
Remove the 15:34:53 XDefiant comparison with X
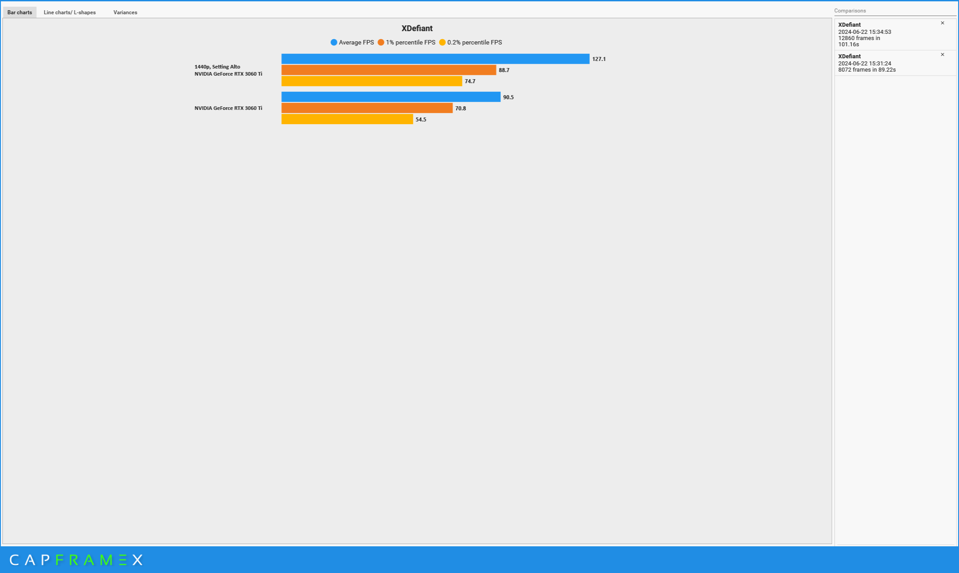pyautogui.click(x=942, y=23)
